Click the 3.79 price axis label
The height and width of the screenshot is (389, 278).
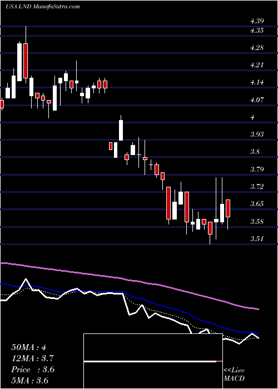click(x=257, y=169)
